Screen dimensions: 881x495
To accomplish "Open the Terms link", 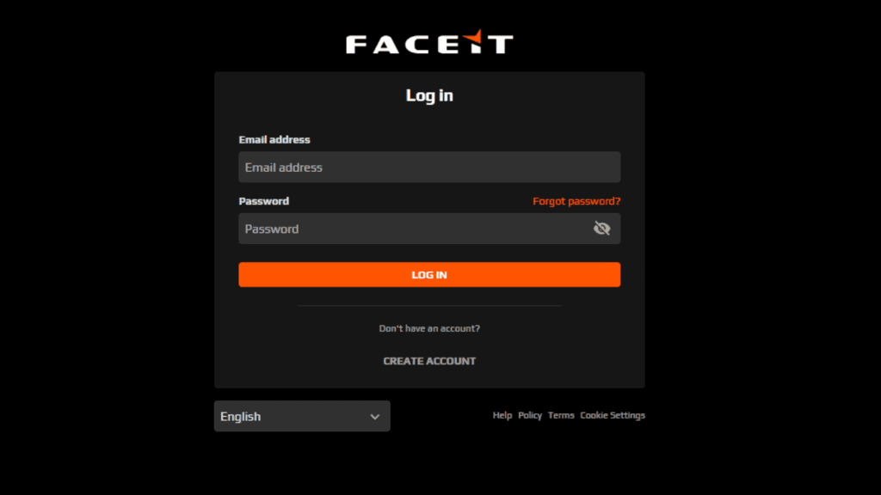I will click(x=561, y=415).
